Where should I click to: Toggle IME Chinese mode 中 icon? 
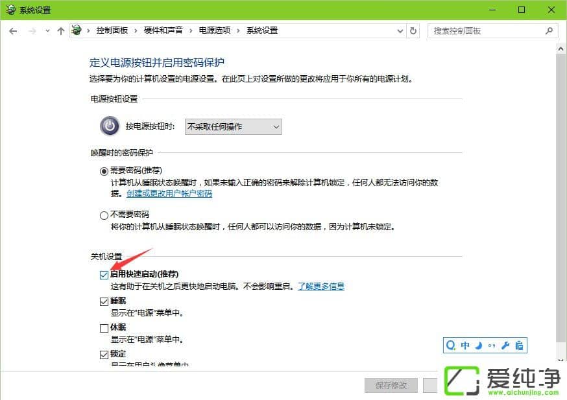coord(465,346)
